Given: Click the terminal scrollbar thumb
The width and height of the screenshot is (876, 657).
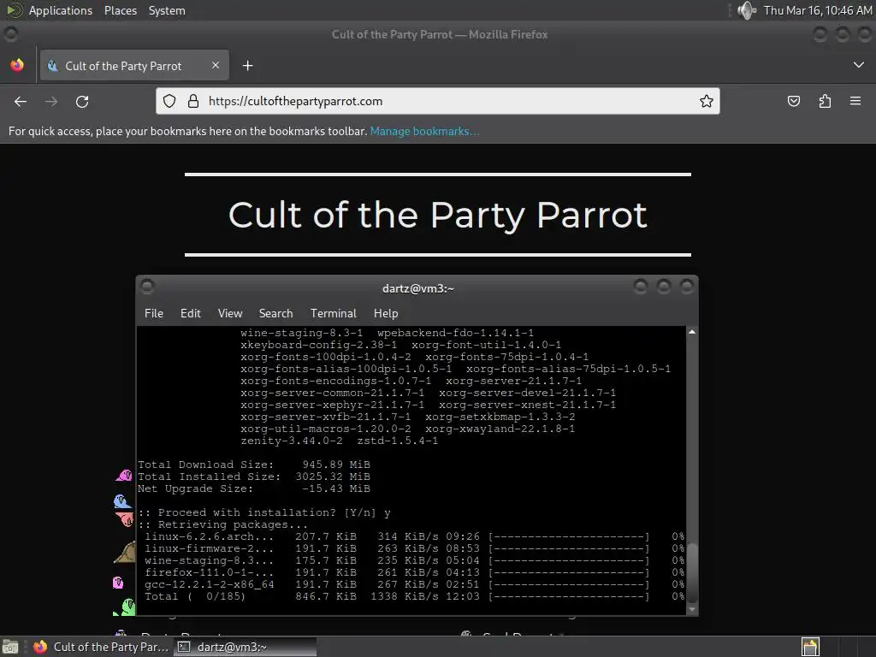Looking at the screenshot, I should [x=691, y=572].
